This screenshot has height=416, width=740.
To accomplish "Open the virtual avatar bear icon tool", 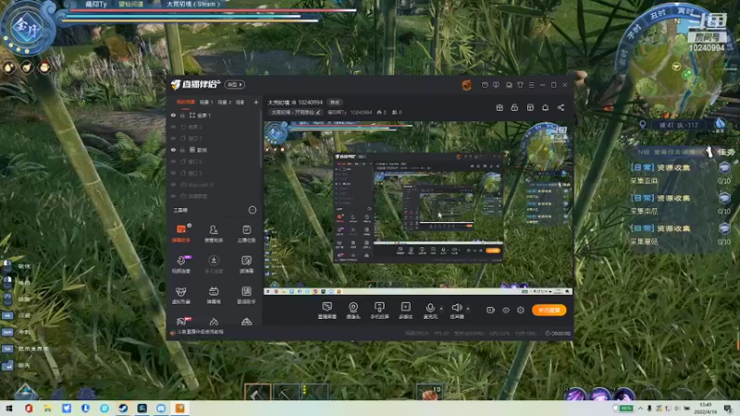I will (x=180, y=295).
